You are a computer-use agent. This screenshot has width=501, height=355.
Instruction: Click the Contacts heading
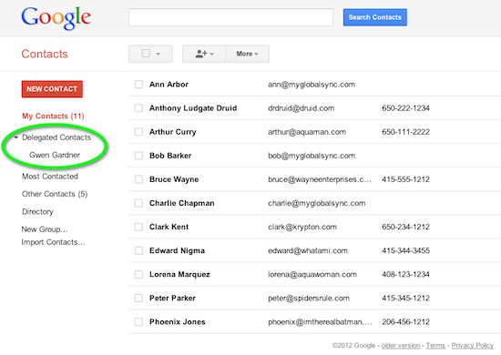[x=45, y=54]
